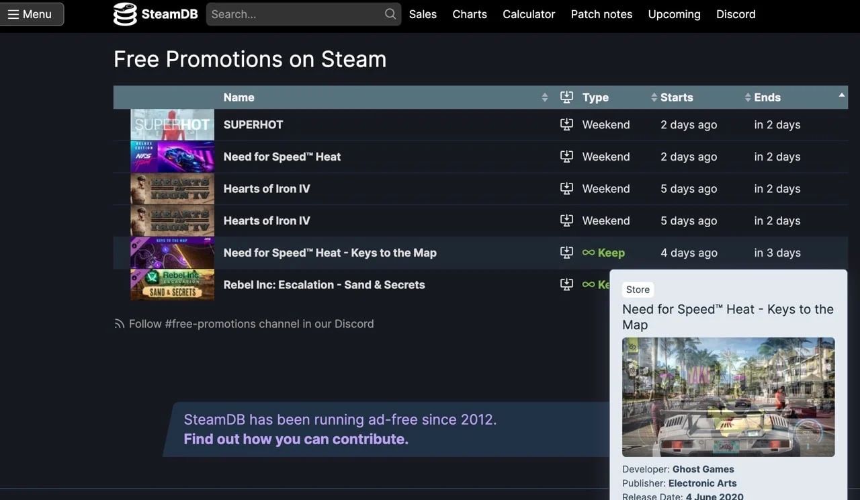
Task: Click '2 days ago' in SUPERHOT row
Action: tap(689, 124)
